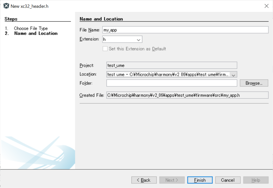273x188 pixels.
Task: Cancel the new file wizard
Action: (x=228, y=180)
